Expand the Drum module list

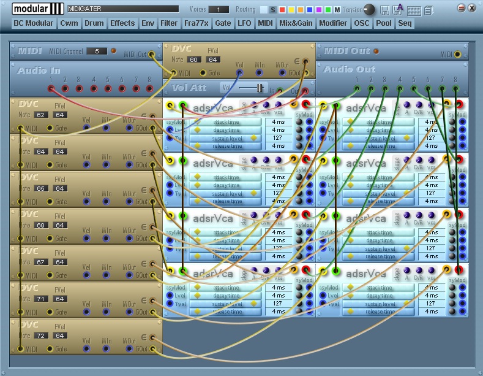[x=94, y=23]
